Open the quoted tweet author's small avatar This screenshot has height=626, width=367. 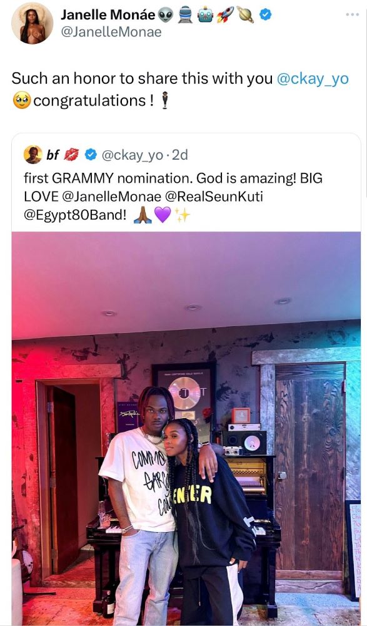tap(33, 155)
